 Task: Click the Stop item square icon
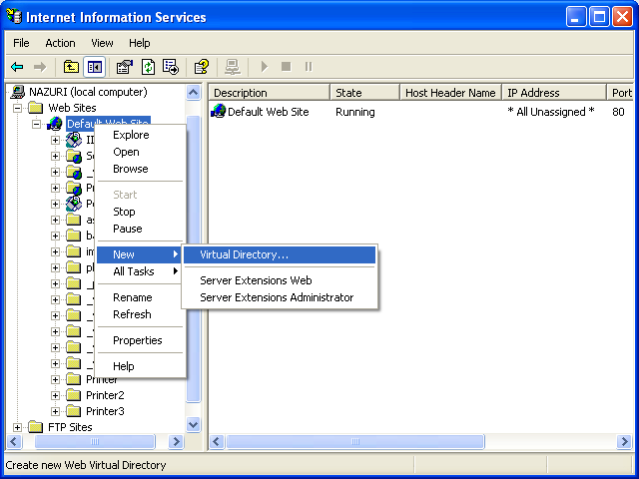point(287,67)
